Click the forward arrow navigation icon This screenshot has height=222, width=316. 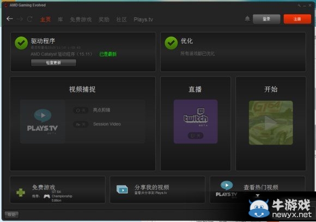(x=20, y=19)
